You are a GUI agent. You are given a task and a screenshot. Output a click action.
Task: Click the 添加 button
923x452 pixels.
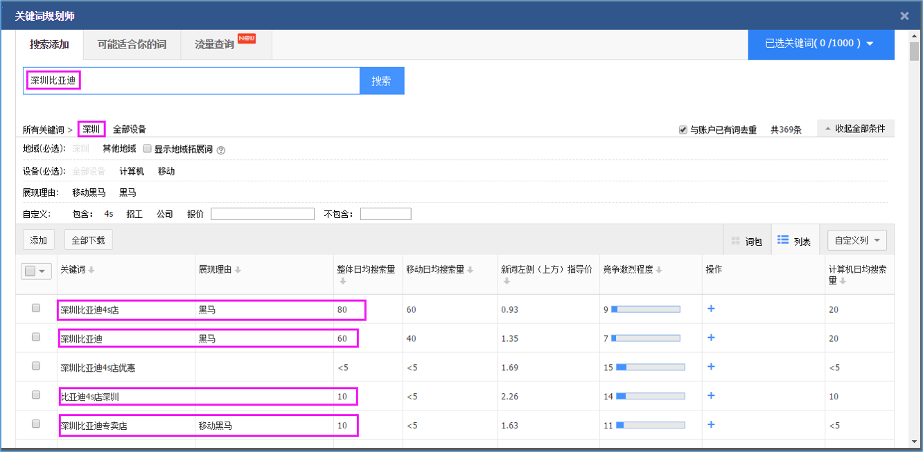pos(39,240)
